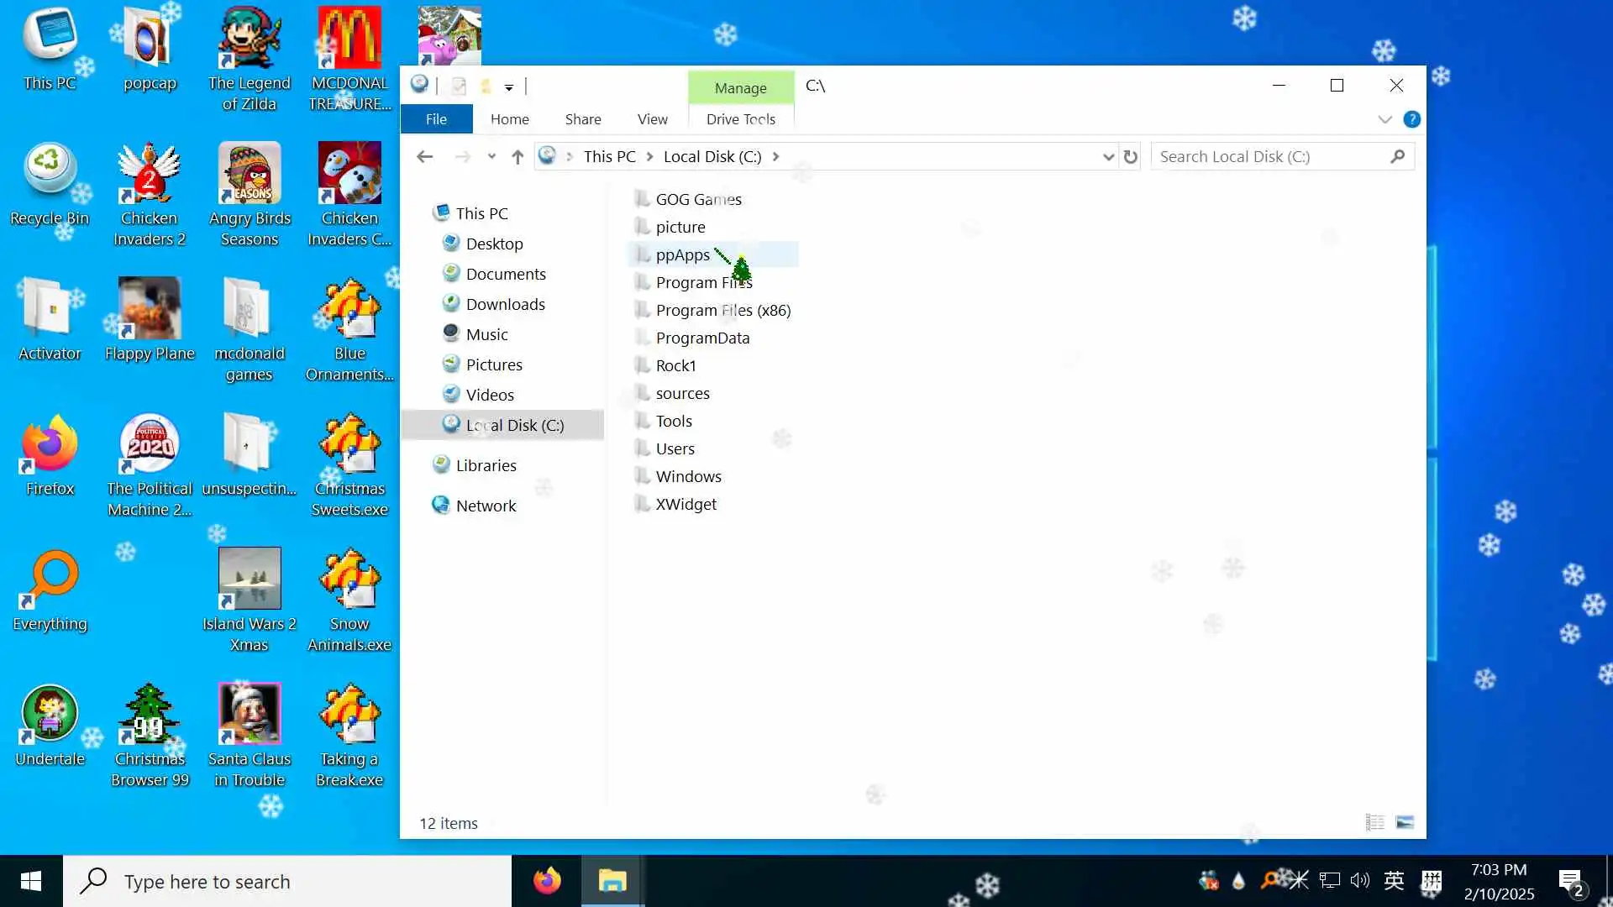
Task: Click the Up one level arrow
Action: pyautogui.click(x=518, y=157)
